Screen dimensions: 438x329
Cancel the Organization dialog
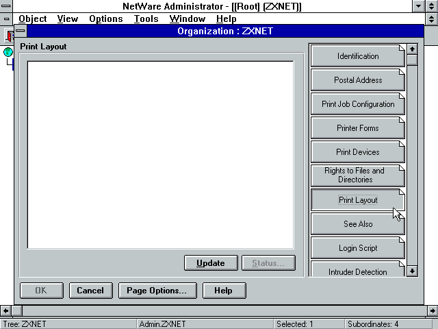click(91, 291)
